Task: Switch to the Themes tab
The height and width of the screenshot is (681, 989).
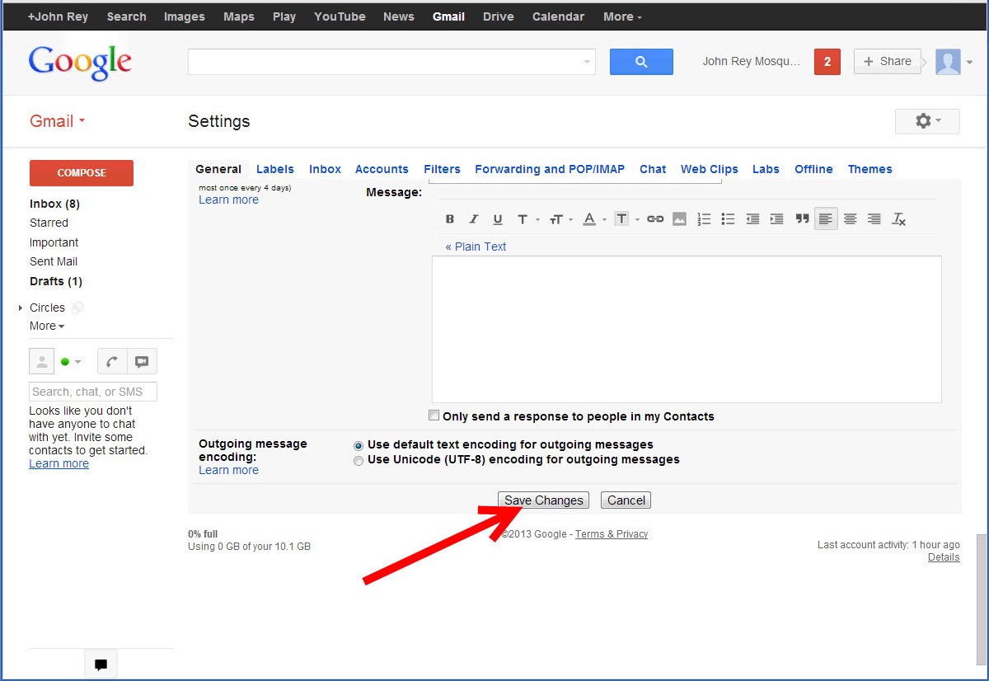Action: coord(870,169)
